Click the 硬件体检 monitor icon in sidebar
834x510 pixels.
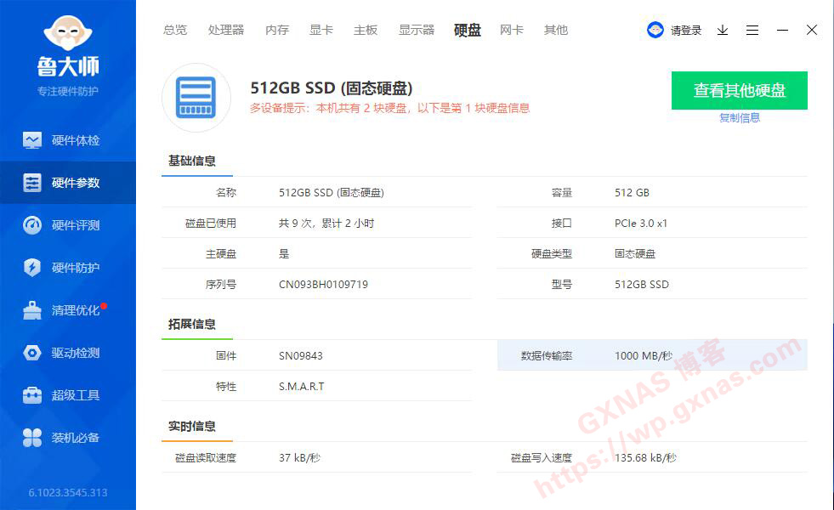pyautogui.click(x=32, y=140)
